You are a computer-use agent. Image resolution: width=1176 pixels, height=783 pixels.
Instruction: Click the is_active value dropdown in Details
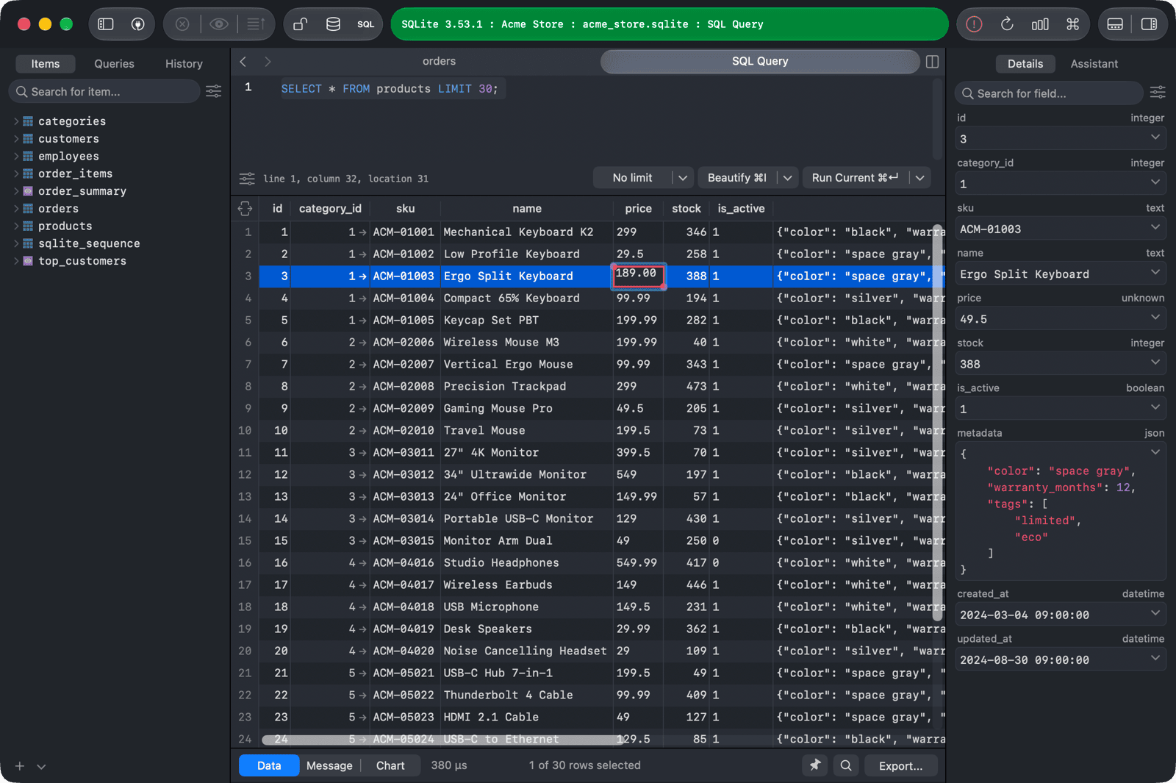pos(1155,408)
